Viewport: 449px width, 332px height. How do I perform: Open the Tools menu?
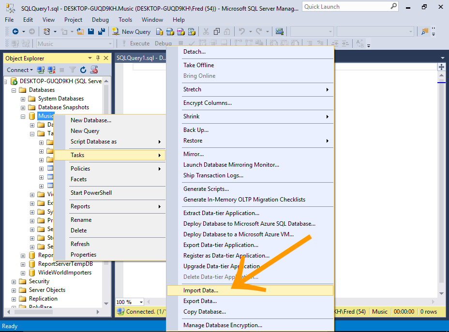pyautogui.click(x=125, y=20)
